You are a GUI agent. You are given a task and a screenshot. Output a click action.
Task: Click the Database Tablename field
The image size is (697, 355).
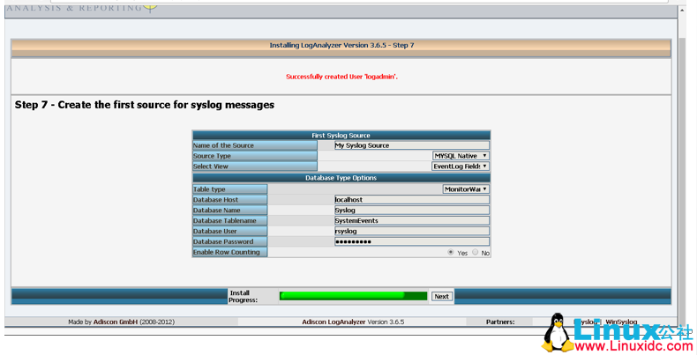pos(412,220)
